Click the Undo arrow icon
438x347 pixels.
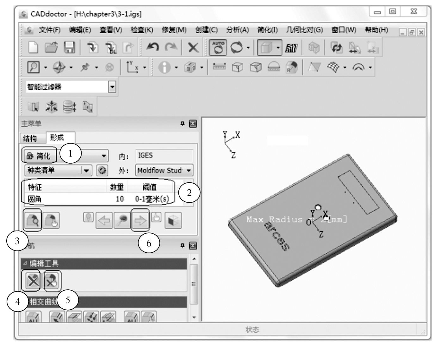[x=153, y=47]
